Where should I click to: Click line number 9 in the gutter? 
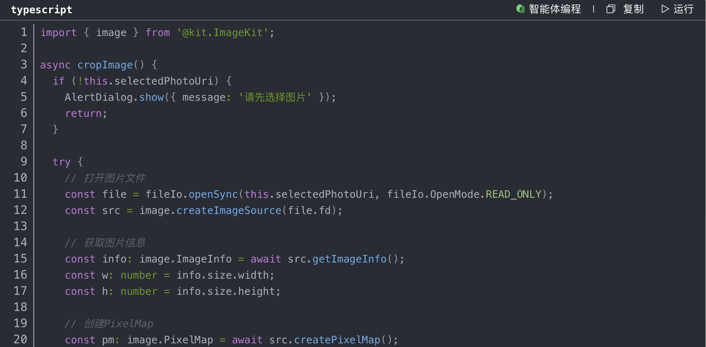(24, 162)
